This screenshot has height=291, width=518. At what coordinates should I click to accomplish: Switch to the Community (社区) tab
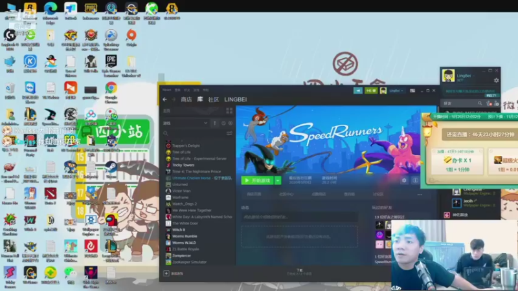[x=214, y=100]
